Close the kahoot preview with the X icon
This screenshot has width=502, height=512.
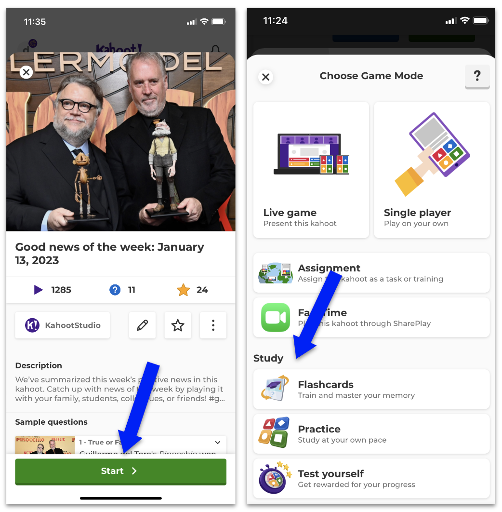coord(26,72)
